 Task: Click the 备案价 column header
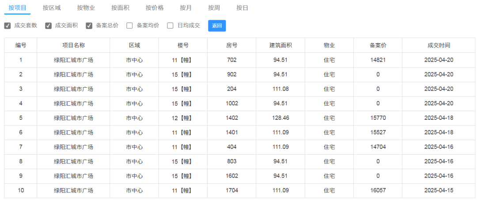click(x=378, y=45)
